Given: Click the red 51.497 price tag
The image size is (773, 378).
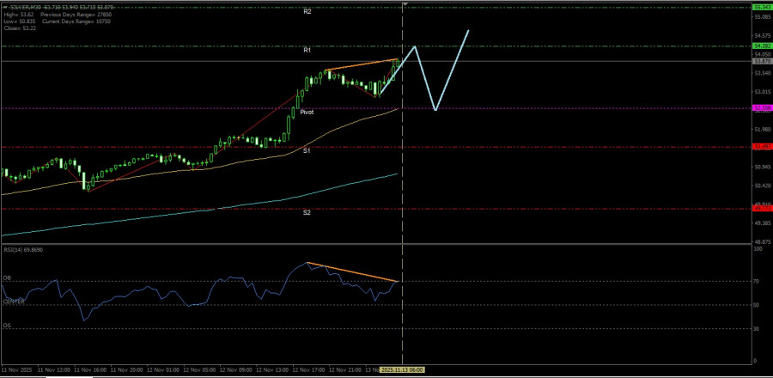Looking at the screenshot, I should coord(761,147).
